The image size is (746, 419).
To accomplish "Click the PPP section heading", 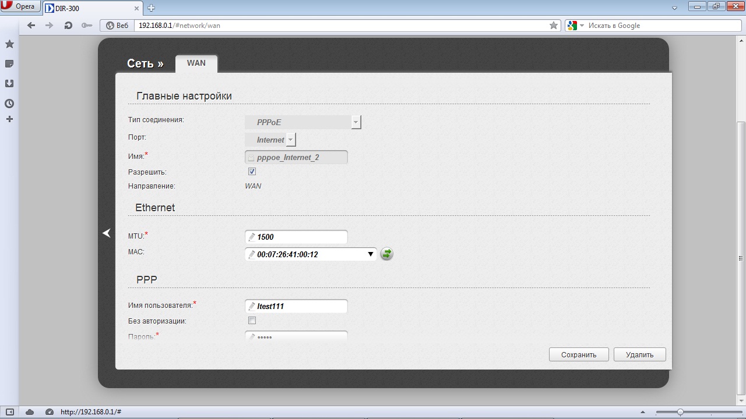I will click(x=147, y=280).
